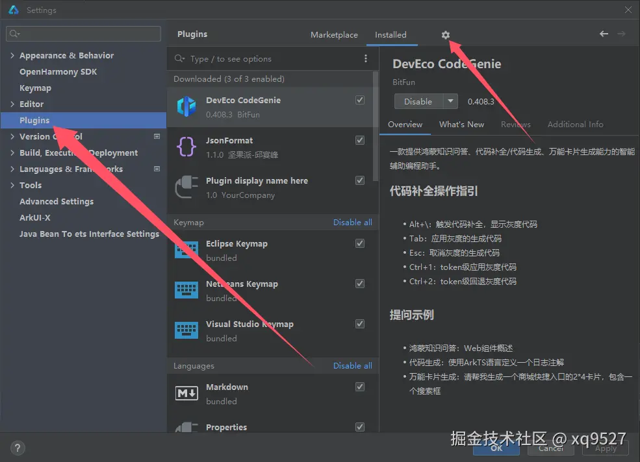
Task: Click the project-level marker beside Version Control
Action: [x=157, y=136]
